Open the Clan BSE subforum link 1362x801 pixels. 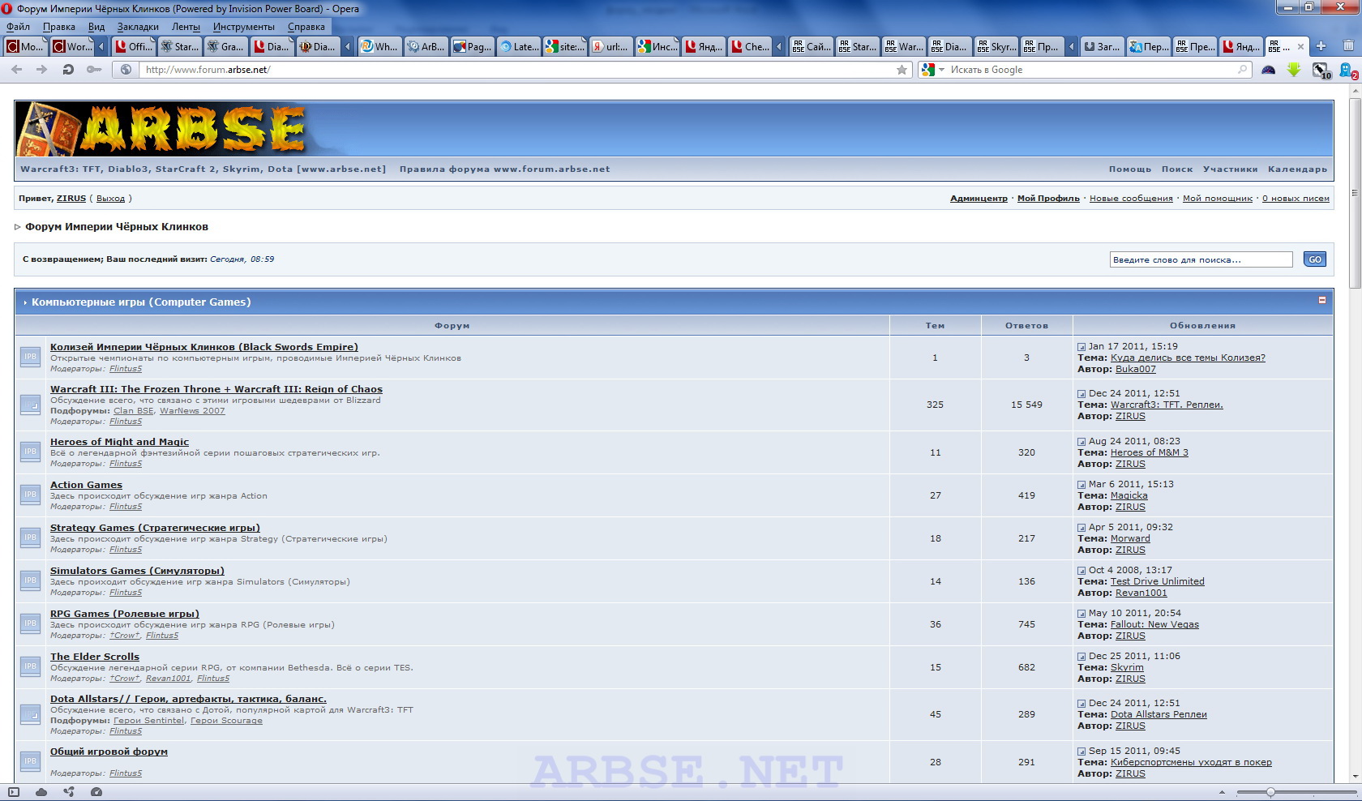click(134, 411)
